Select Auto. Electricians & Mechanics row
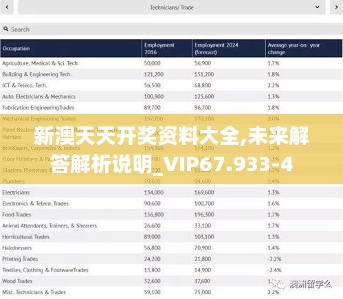This screenshot has height=299, width=343. (171, 96)
